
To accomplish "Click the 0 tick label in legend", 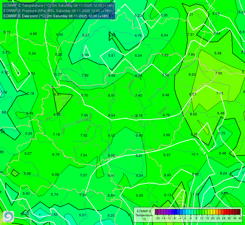I will pos(185,218).
